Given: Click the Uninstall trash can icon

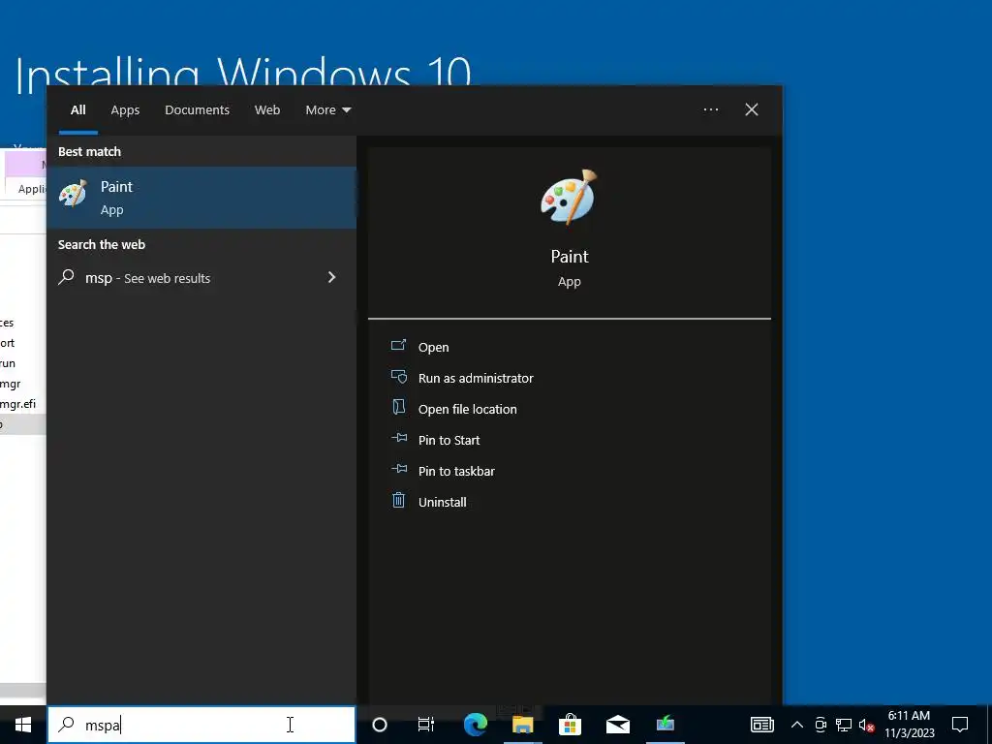Looking at the screenshot, I should pos(398,501).
